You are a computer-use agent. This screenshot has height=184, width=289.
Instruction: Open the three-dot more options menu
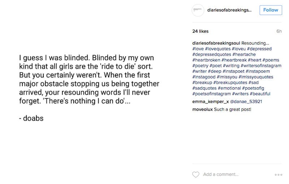[x=278, y=175]
